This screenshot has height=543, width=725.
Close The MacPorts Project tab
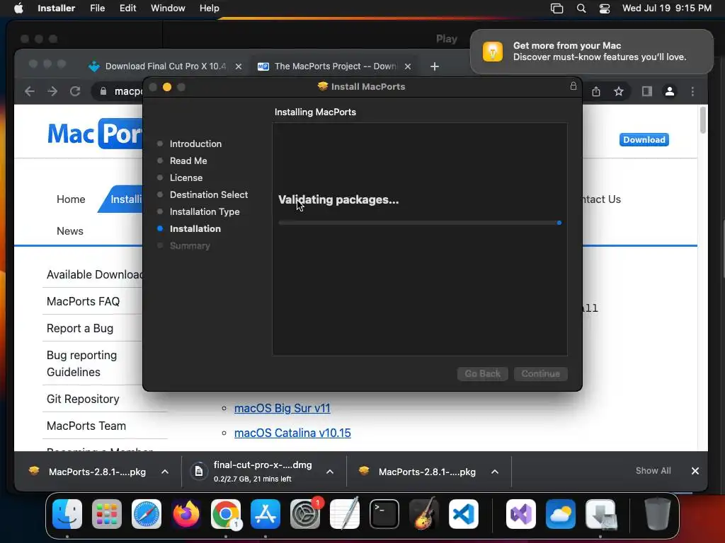(408, 66)
